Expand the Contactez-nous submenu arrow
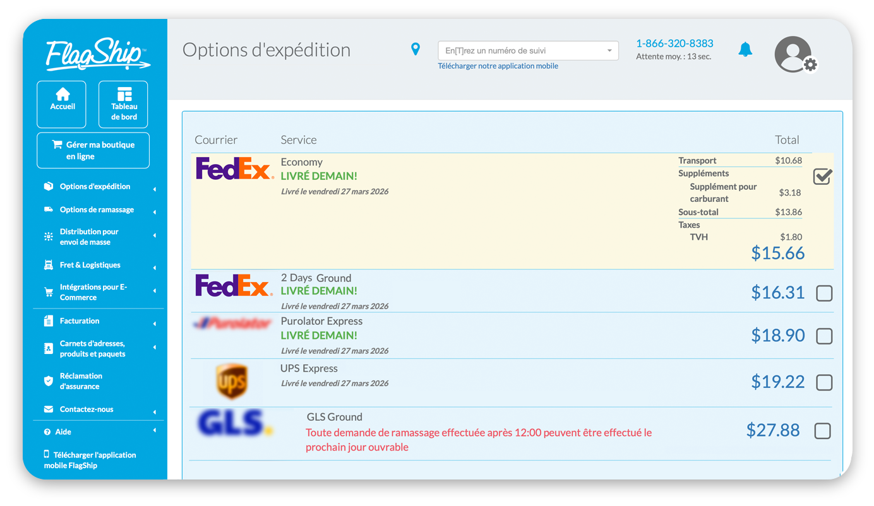 click(154, 412)
